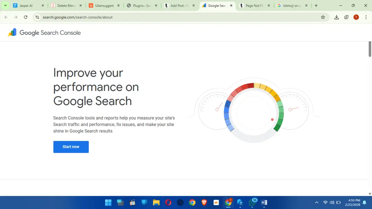
Task: Close the Page Not Found tab
Action: click(x=269, y=6)
